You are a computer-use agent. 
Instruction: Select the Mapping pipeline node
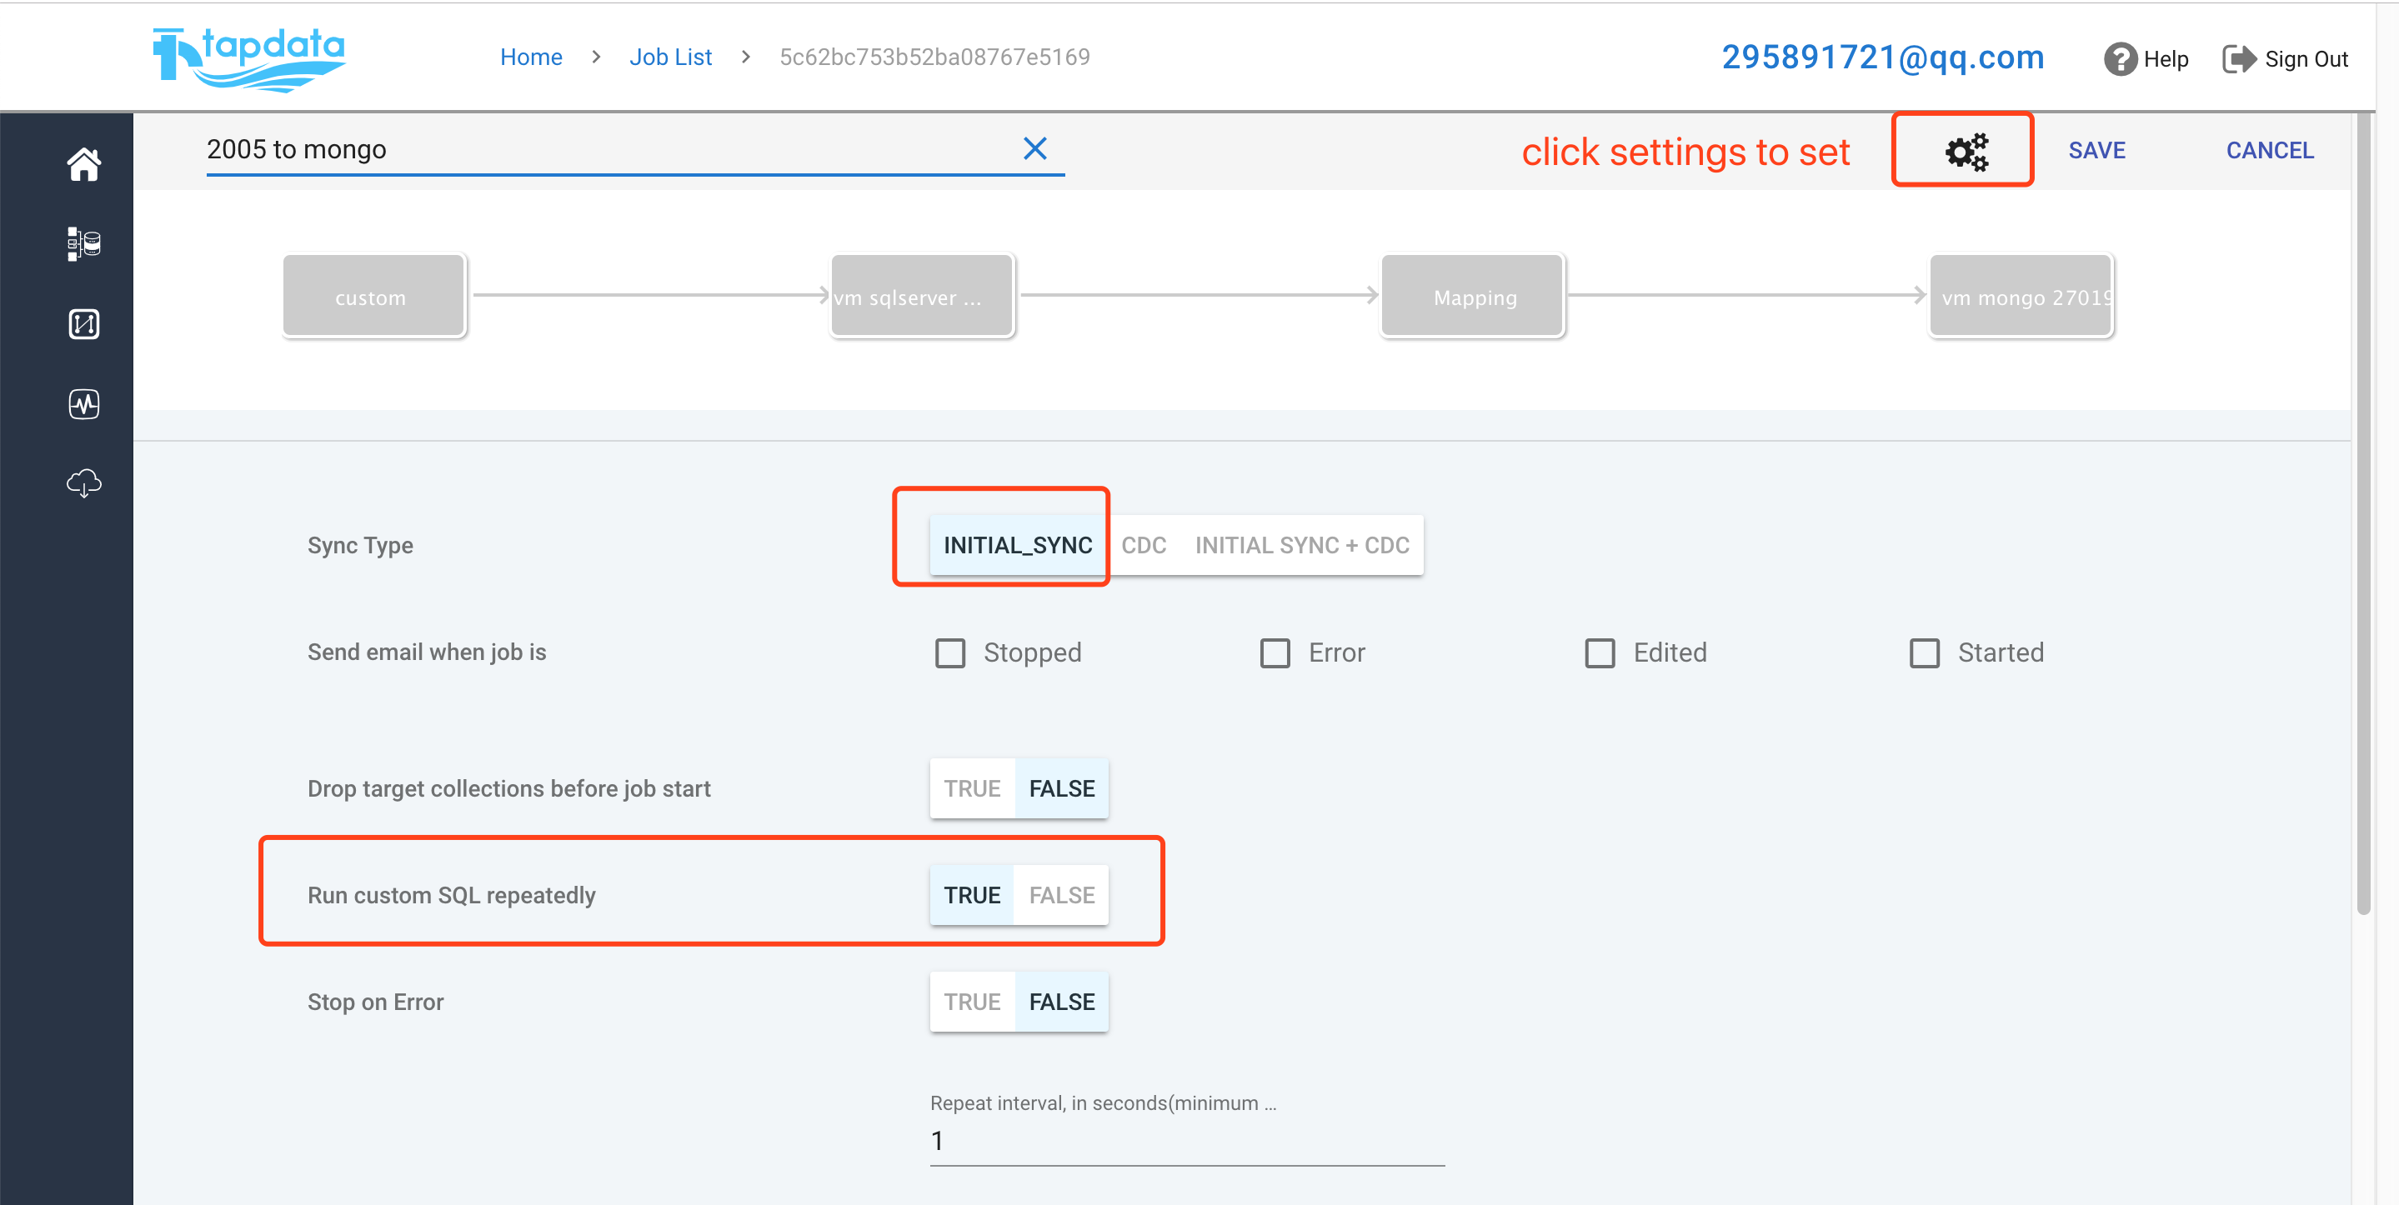(x=1472, y=297)
